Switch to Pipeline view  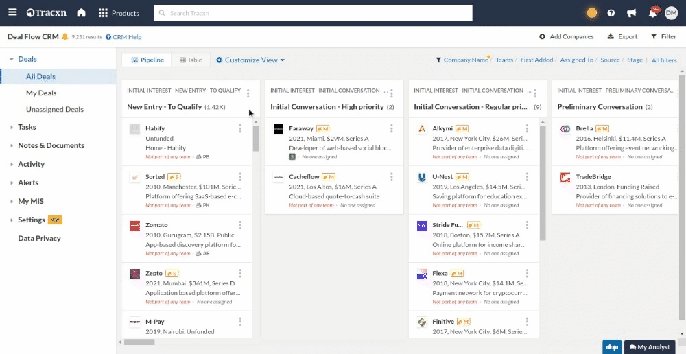[x=147, y=60]
